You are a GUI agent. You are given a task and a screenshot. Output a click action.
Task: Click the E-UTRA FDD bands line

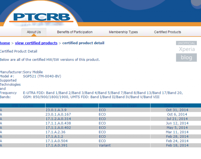tap(103, 93)
